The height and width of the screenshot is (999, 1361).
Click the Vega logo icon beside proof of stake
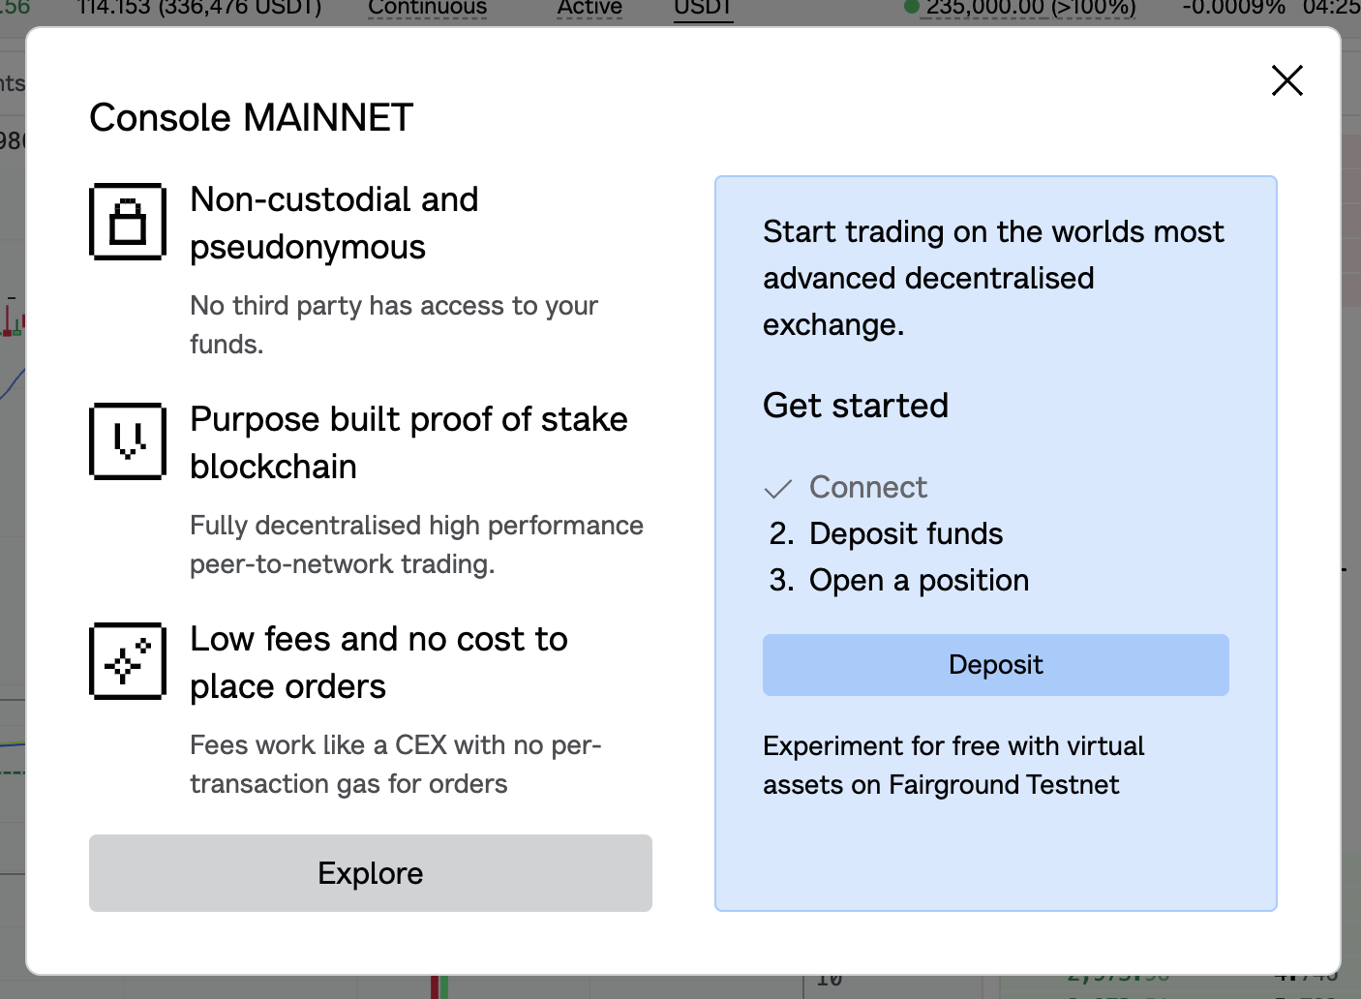point(128,441)
